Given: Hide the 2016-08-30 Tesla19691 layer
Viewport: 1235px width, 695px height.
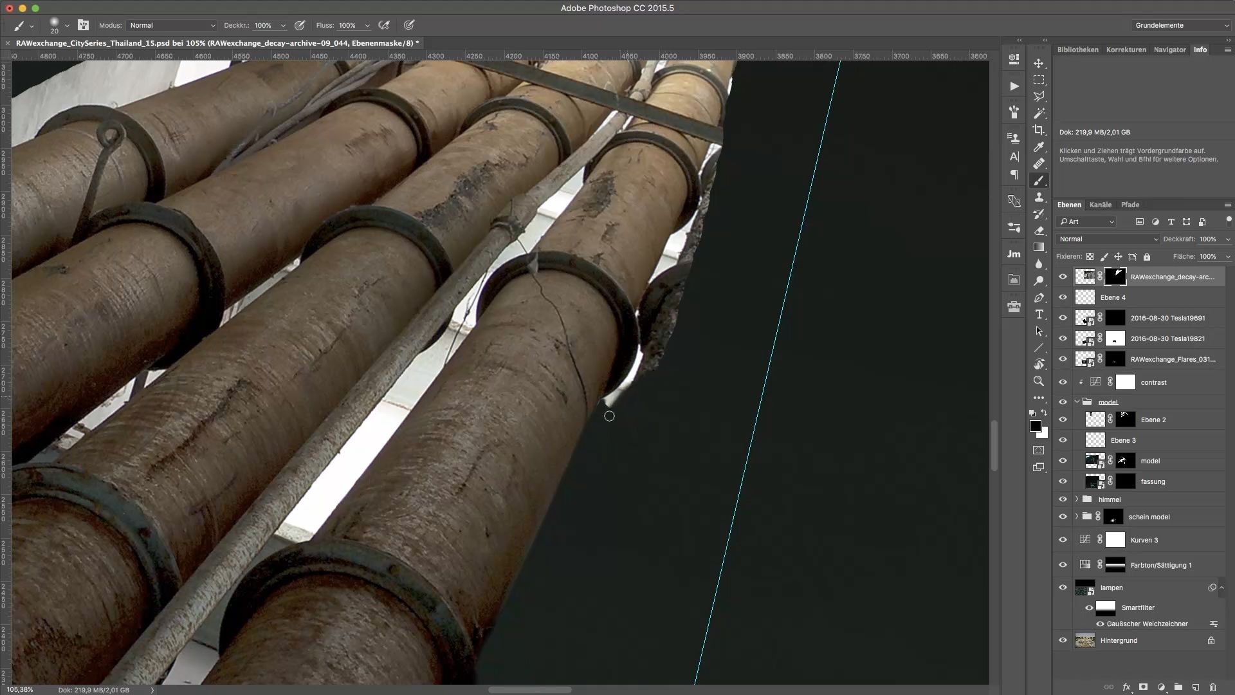Looking at the screenshot, I should tap(1063, 318).
